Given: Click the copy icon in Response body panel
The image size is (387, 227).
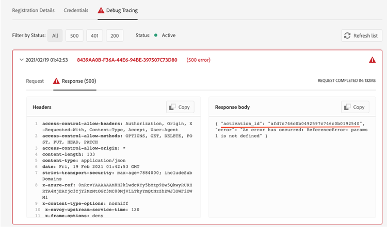Looking at the screenshot, I should point(348,107).
